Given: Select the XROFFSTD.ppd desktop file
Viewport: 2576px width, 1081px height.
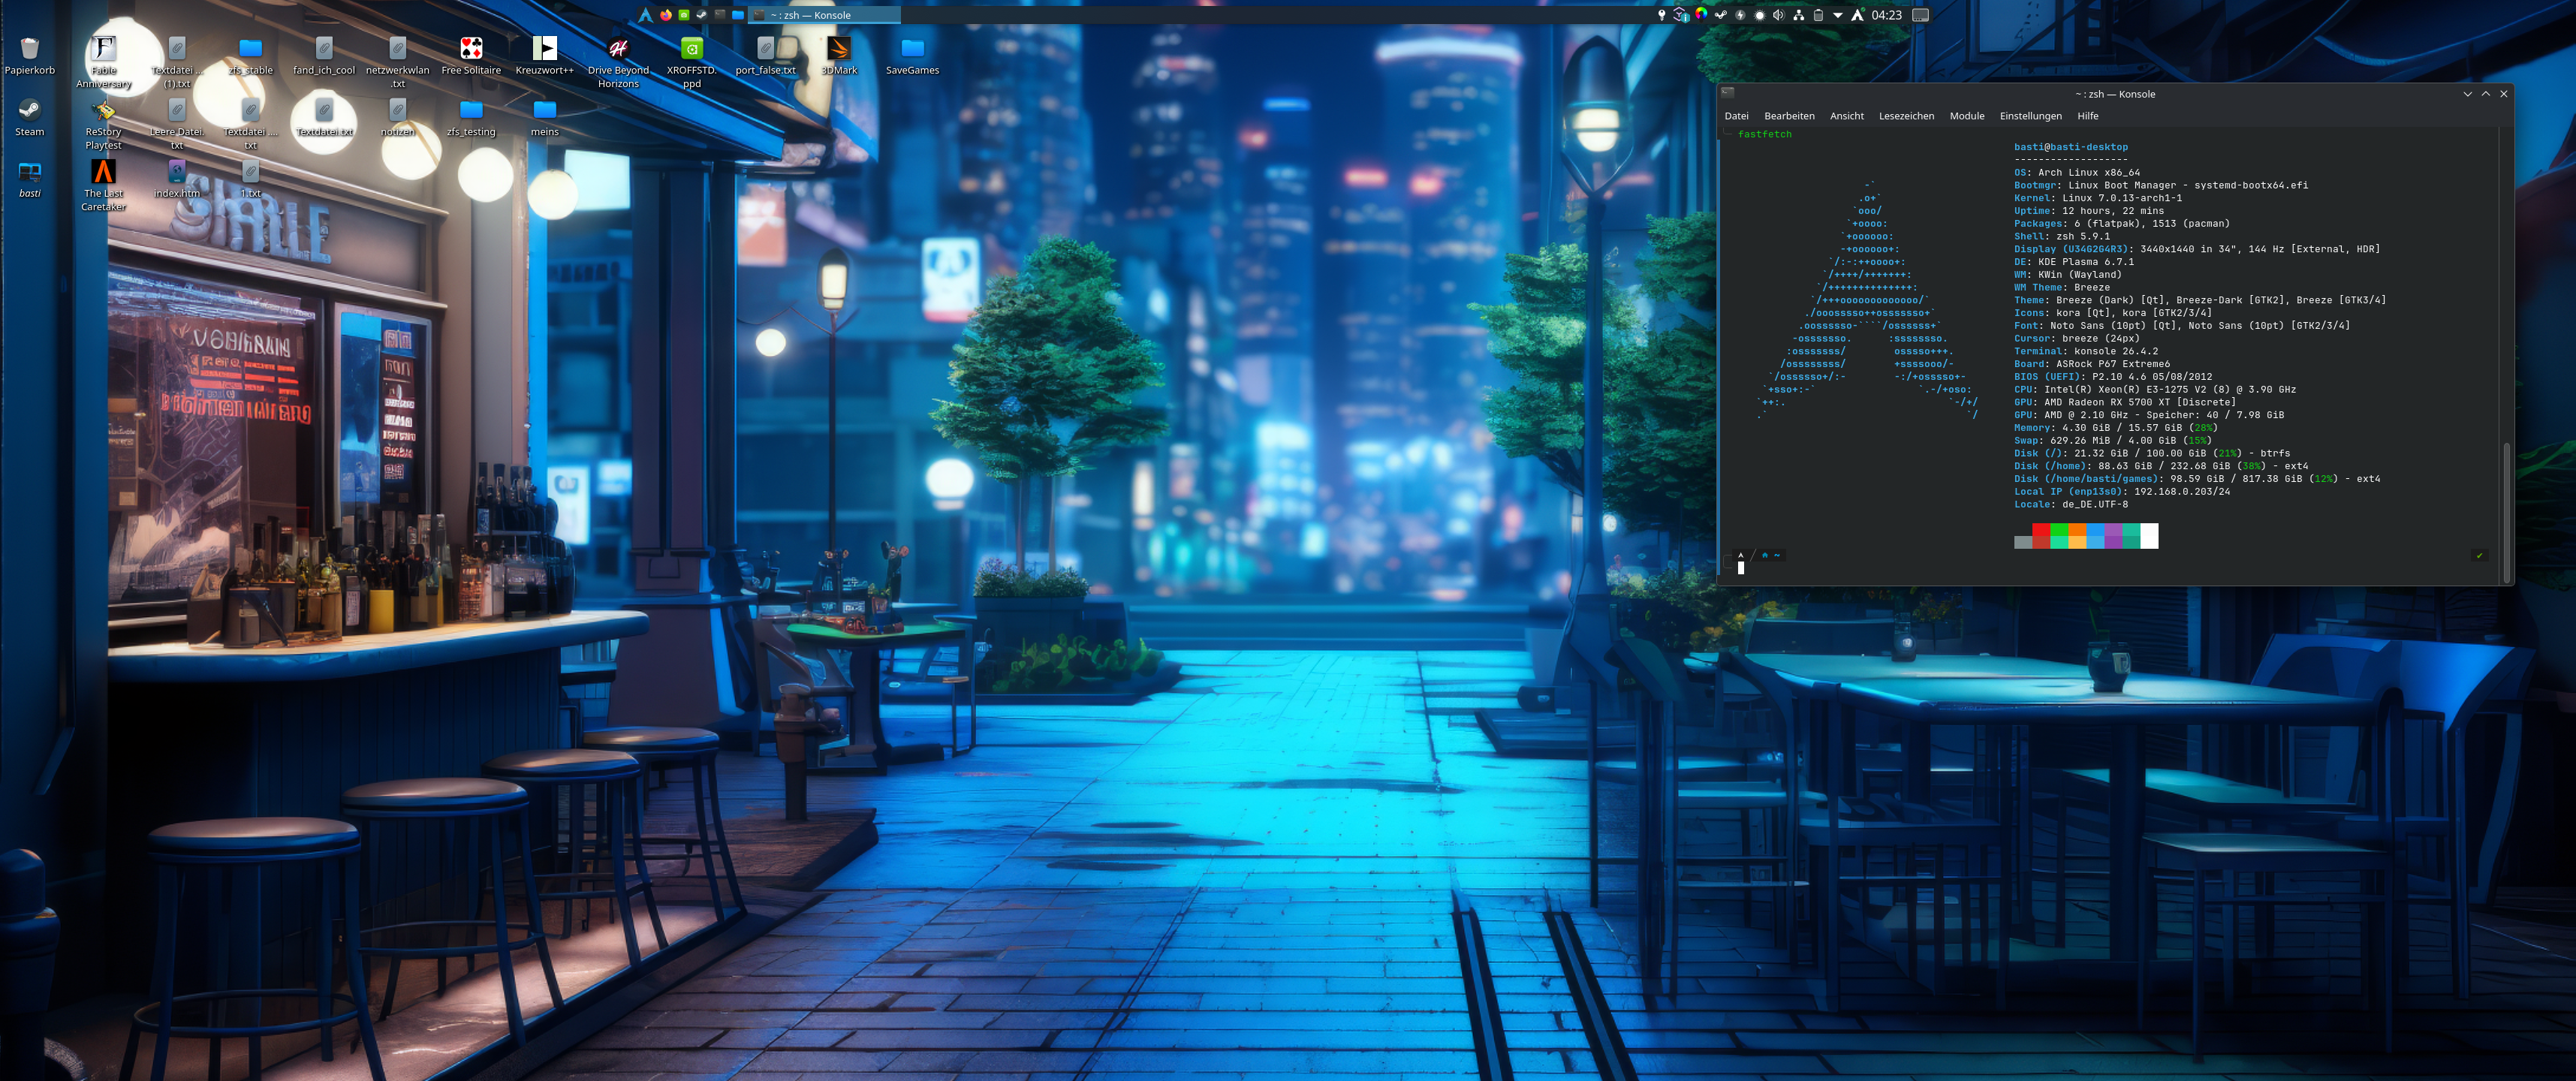Looking at the screenshot, I should pyautogui.click(x=692, y=62).
